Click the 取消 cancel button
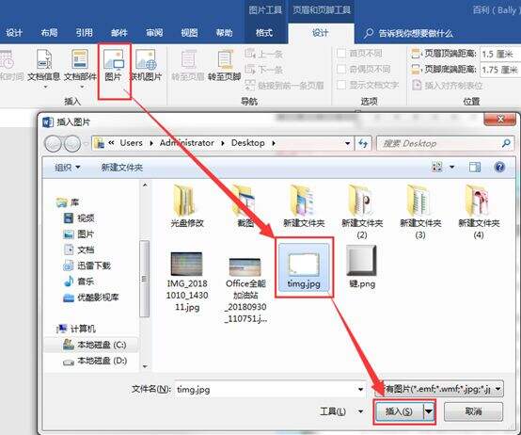521x435 pixels. (473, 411)
